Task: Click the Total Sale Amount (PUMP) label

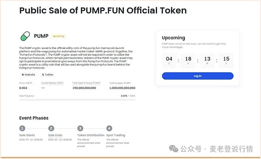Action: click(x=87, y=83)
